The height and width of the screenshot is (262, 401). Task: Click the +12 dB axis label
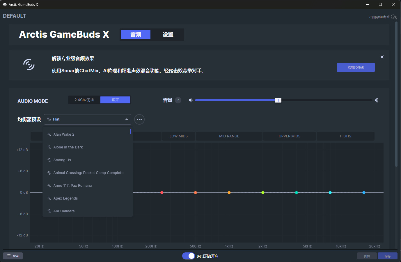click(x=22, y=150)
